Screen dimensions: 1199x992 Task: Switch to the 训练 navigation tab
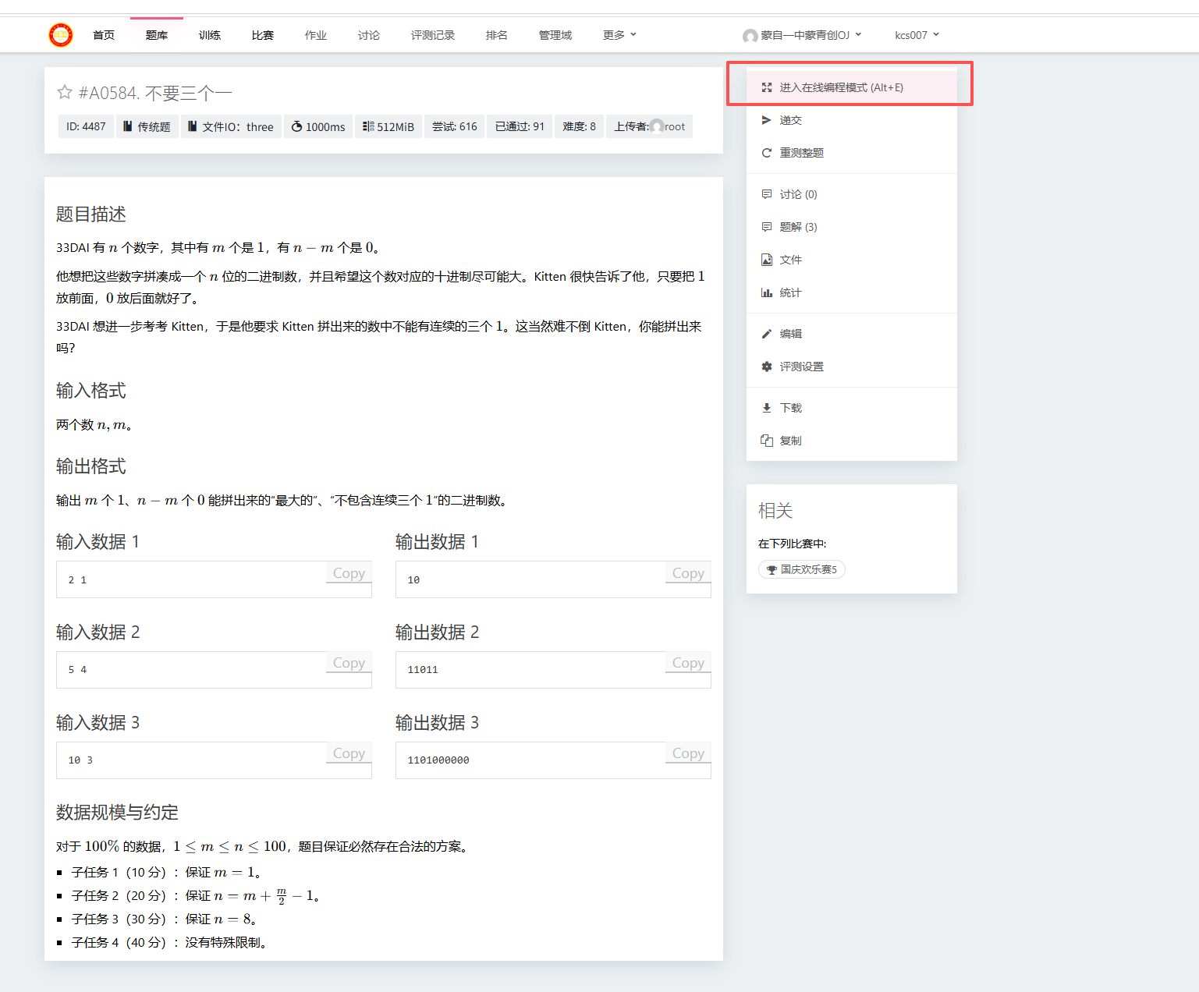[x=210, y=35]
